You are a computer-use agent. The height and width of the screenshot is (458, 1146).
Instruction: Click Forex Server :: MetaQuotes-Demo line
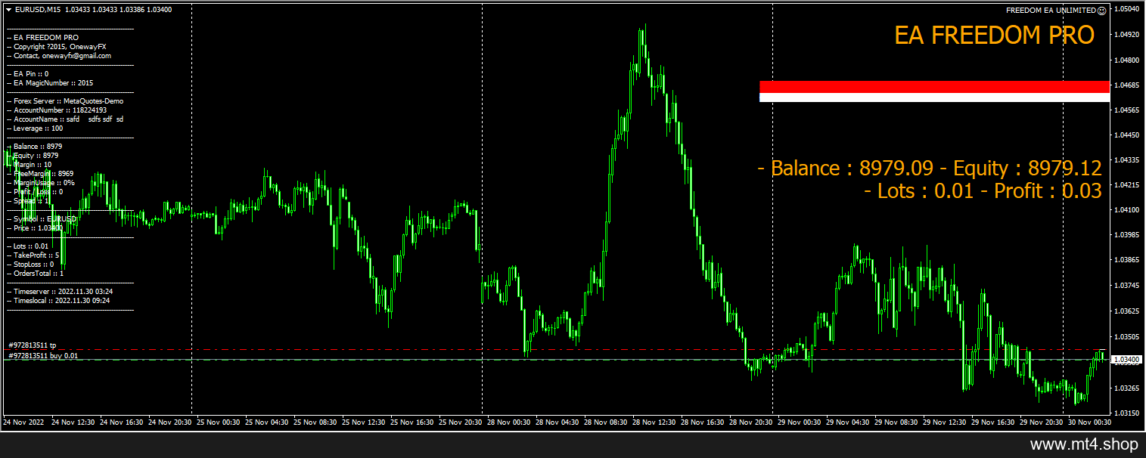pos(64,101)
